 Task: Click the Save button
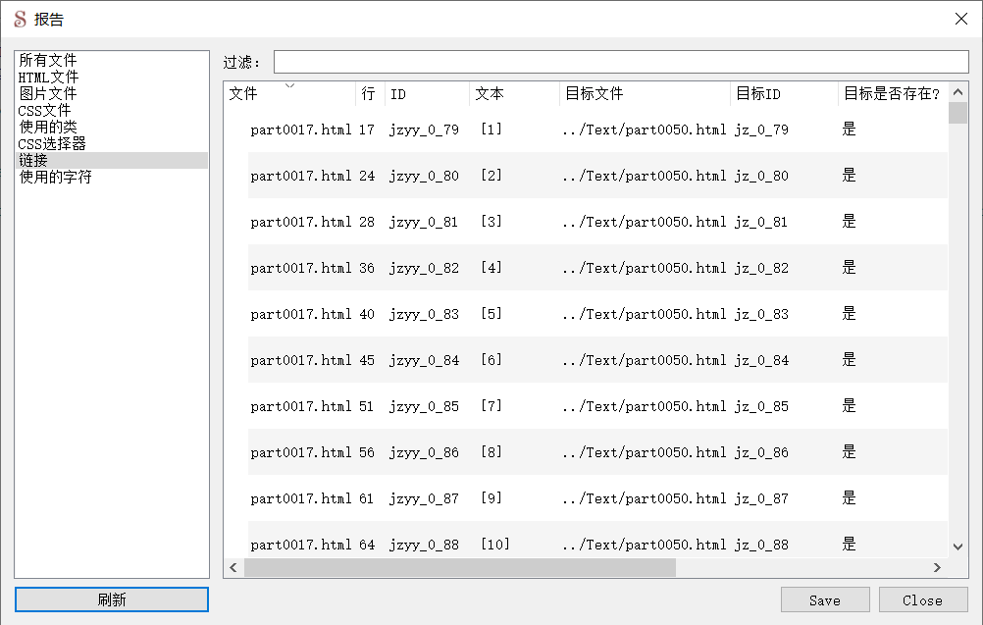point(825,599)
